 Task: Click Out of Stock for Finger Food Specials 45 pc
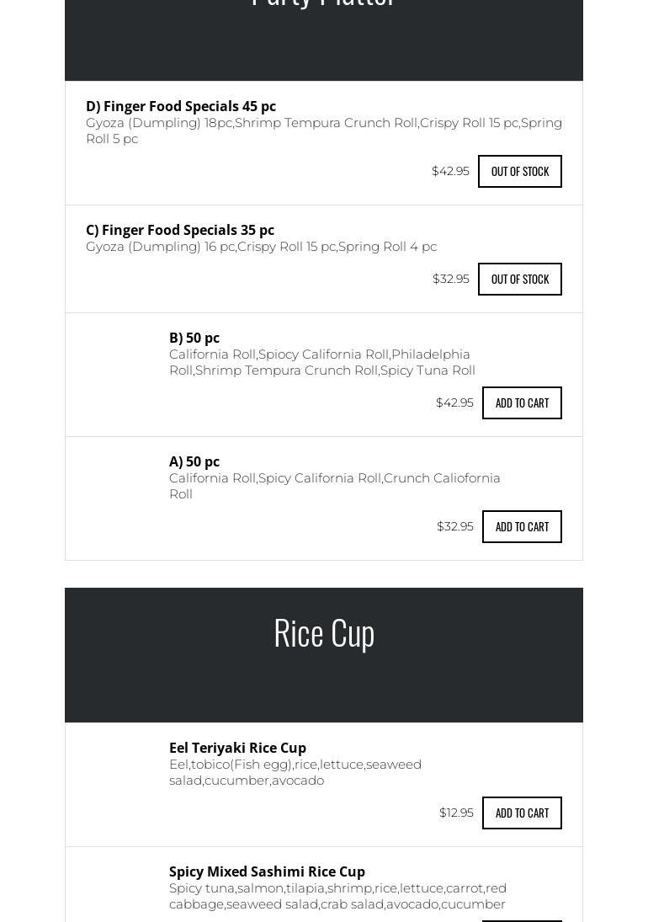coord(519,171)
